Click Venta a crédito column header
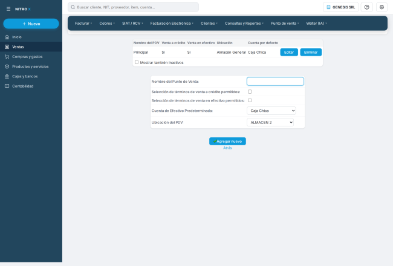Screen dimensions: 393x266 click(174, 43)
